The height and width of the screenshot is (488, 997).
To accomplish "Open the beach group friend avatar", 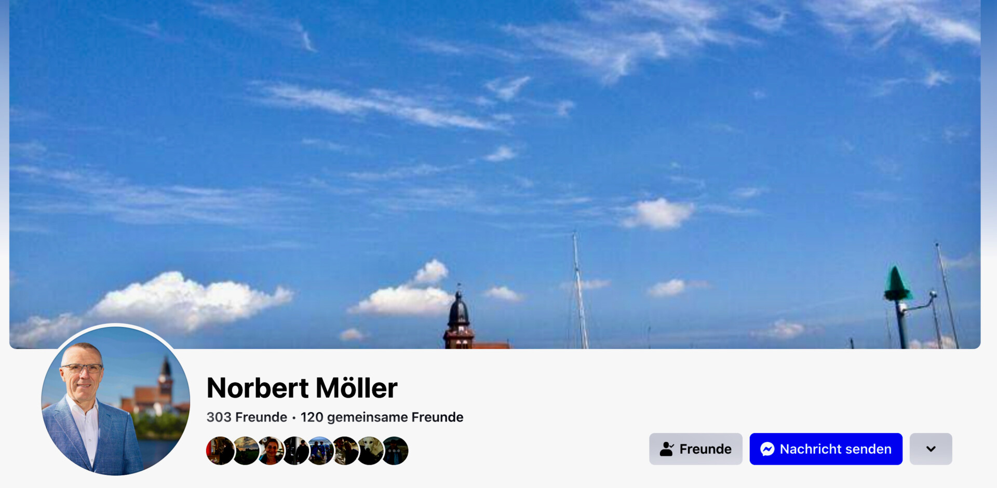I will pos(320,451).
